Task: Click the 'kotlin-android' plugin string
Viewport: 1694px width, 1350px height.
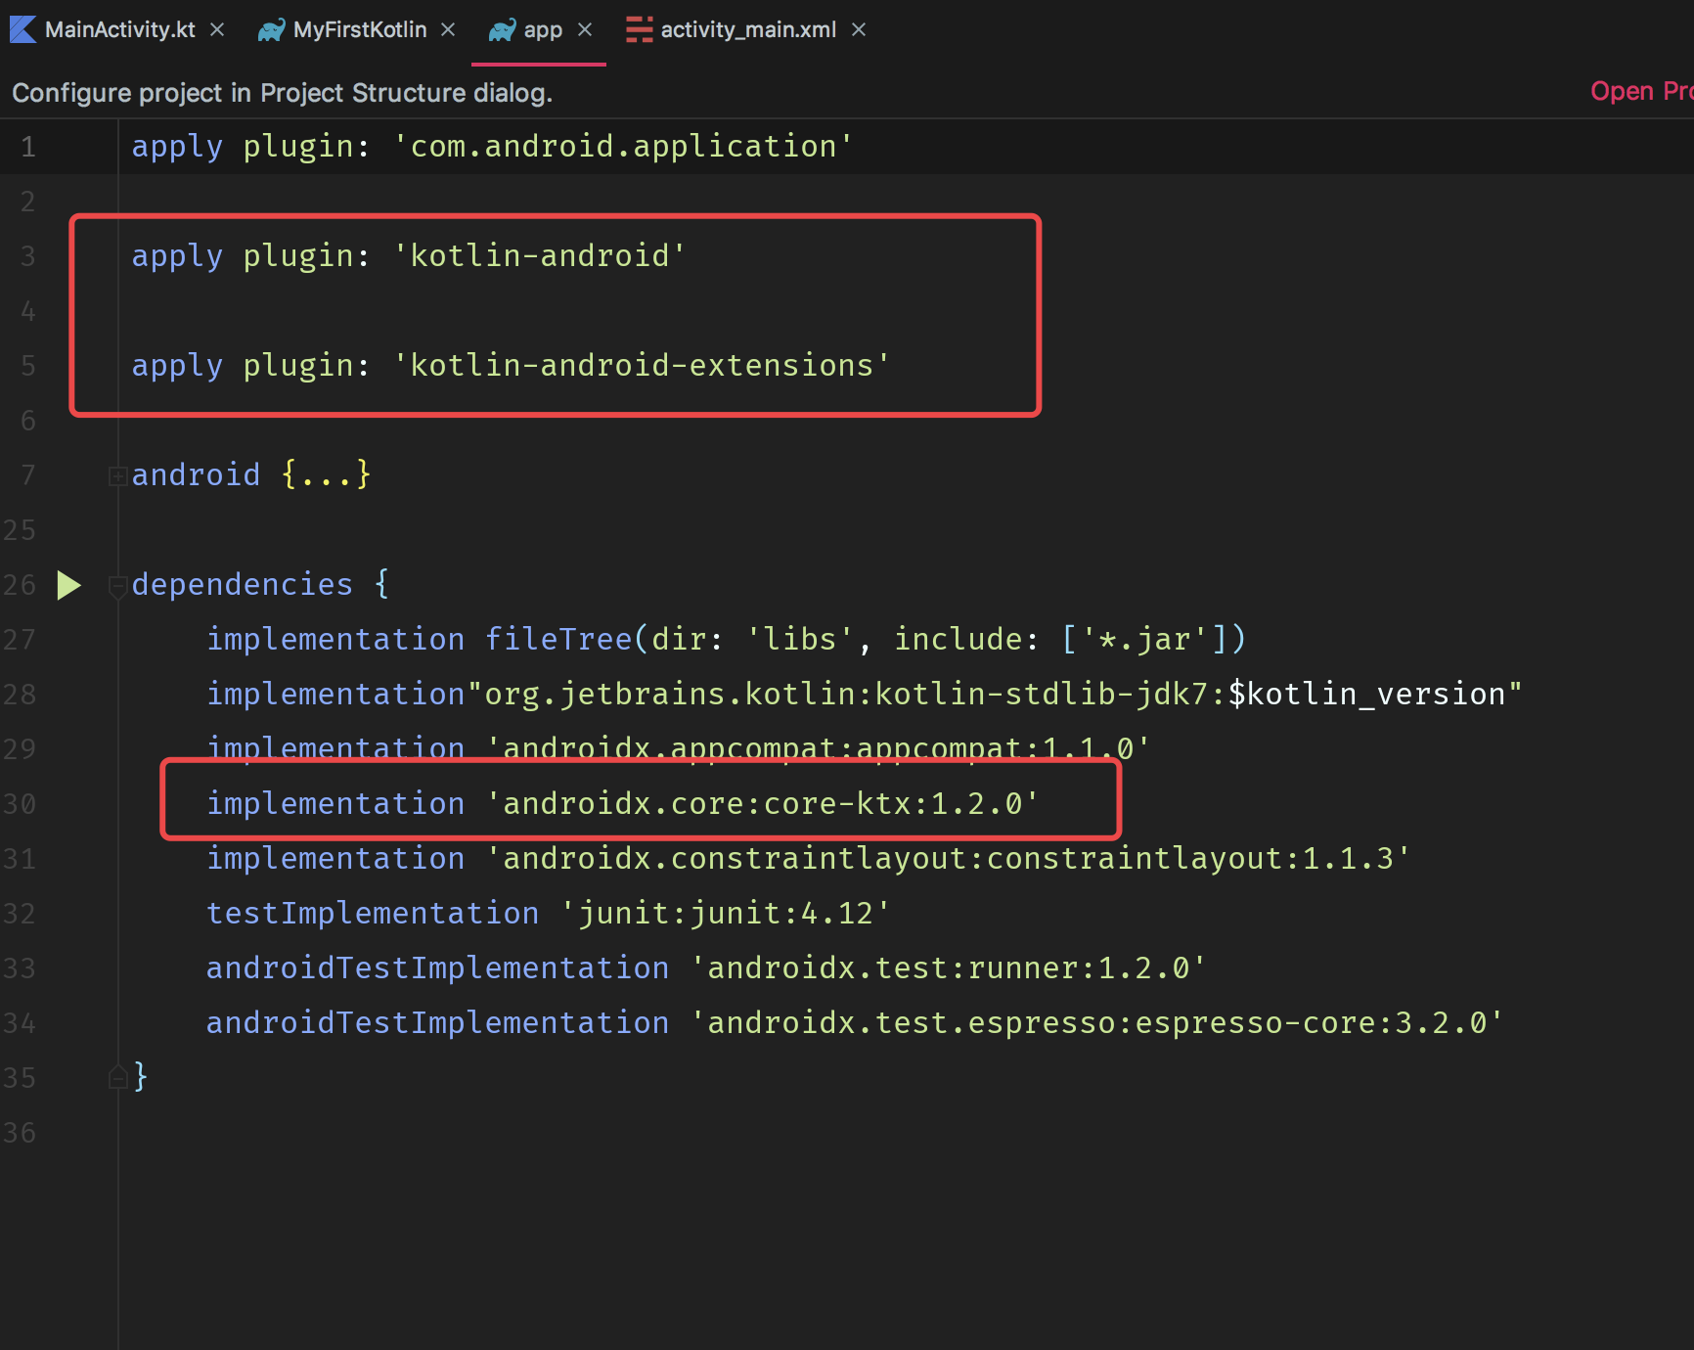Action: click(x=539, y=255)
